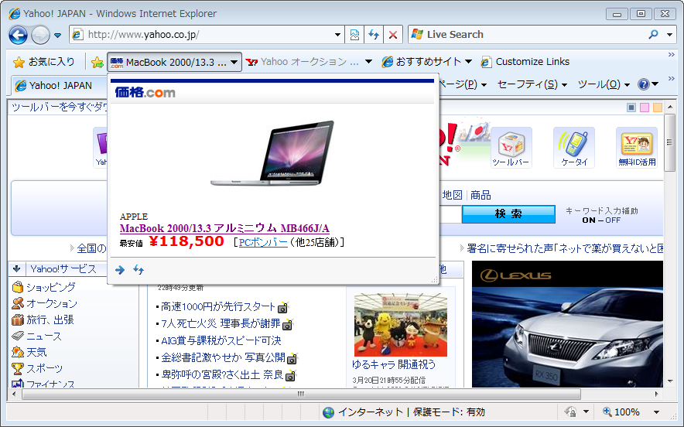Open the Help question mark icon

pos(643,84)
